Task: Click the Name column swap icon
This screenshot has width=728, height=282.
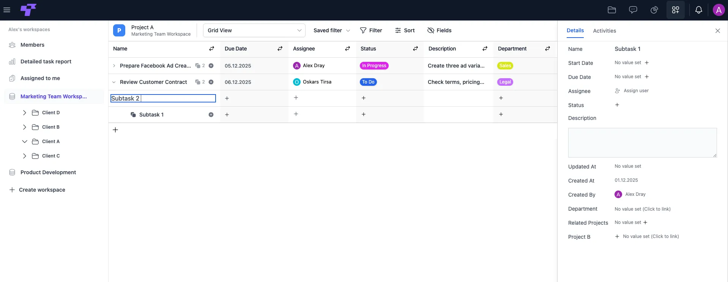Action: tap(212, 49)
